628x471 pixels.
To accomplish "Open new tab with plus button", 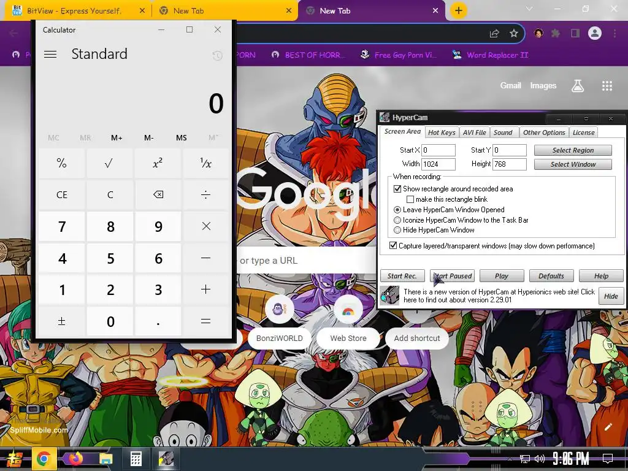I will [459, 10].
